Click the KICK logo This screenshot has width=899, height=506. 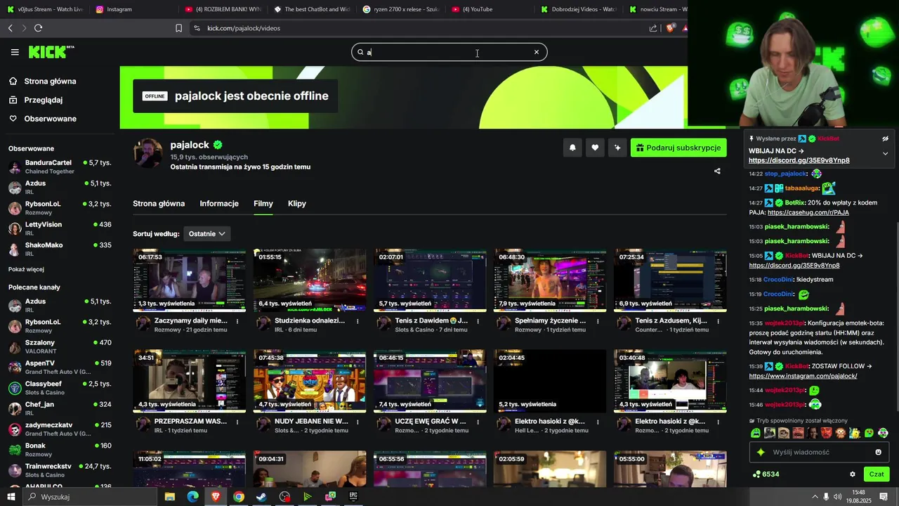click(x=50, y=52)
